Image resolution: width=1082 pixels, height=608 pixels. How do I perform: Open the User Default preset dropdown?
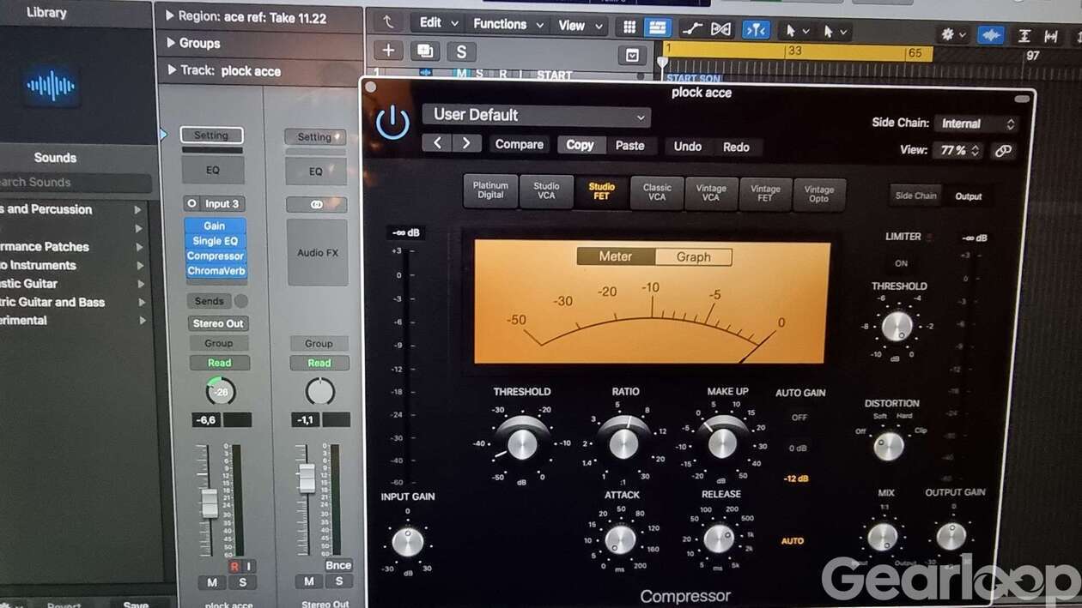click(536, 116)
